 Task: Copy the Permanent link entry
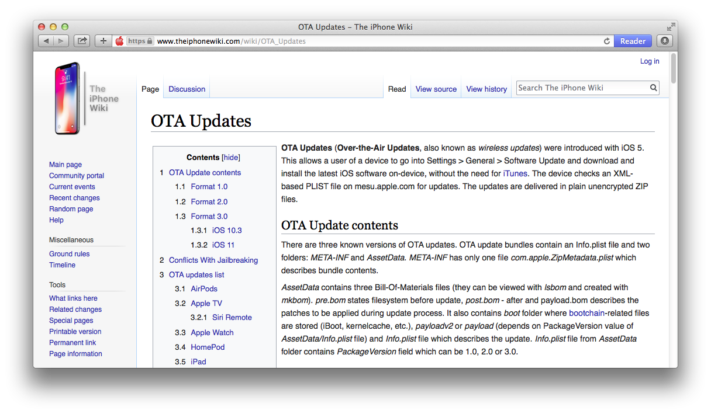(73, 343)
